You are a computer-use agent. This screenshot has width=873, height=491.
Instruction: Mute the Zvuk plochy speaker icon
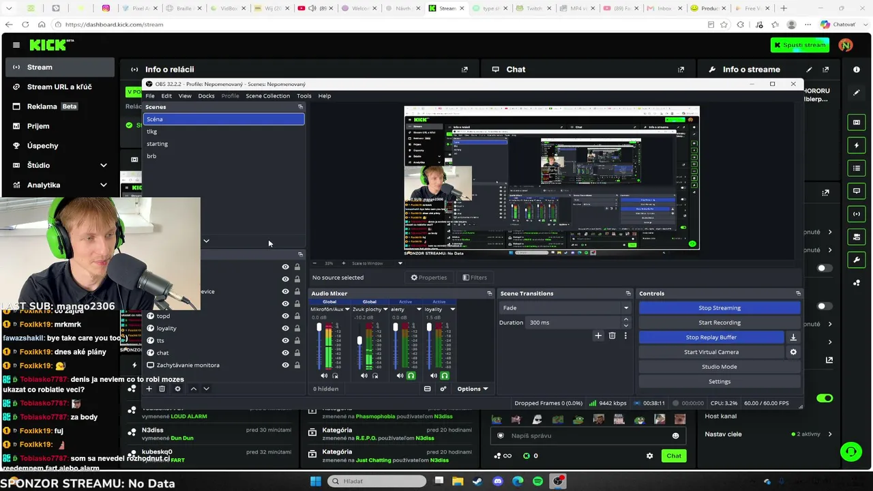point(364,376)
